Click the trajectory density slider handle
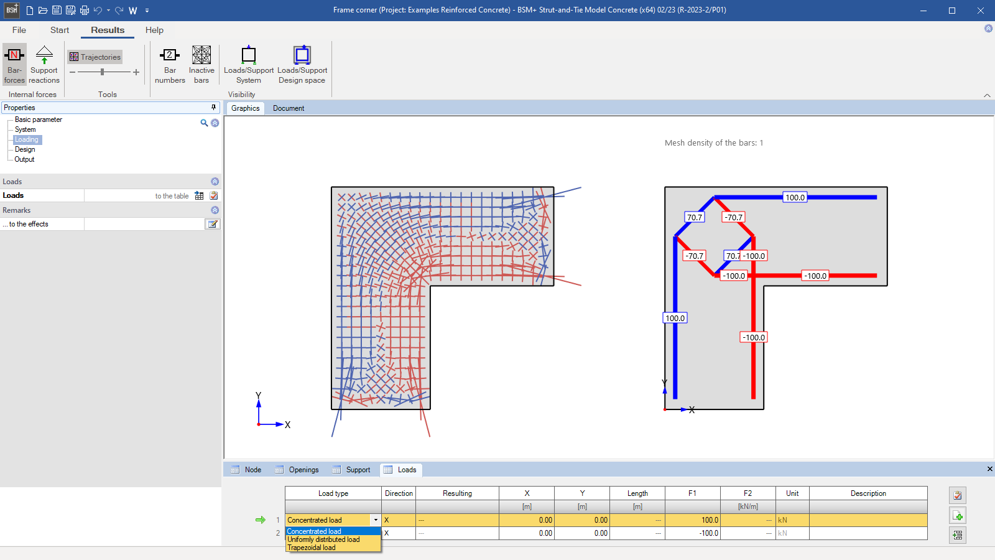The image size is (995, 560). coord(102,72)
